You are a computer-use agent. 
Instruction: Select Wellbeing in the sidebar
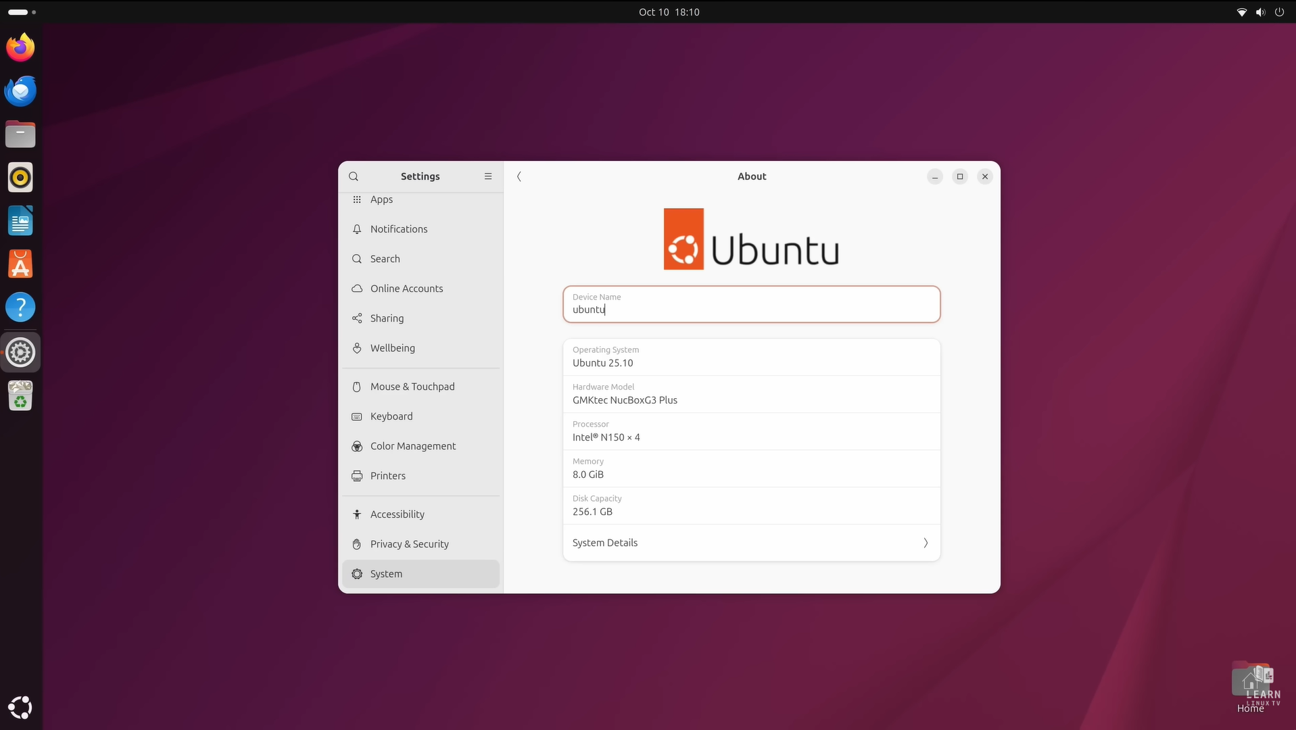coord(421,348)
